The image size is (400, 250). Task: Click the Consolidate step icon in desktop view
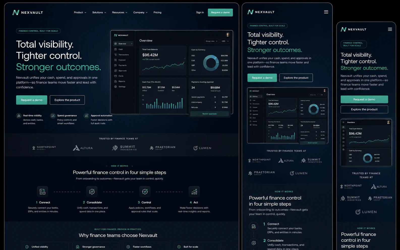click(92, 192)
